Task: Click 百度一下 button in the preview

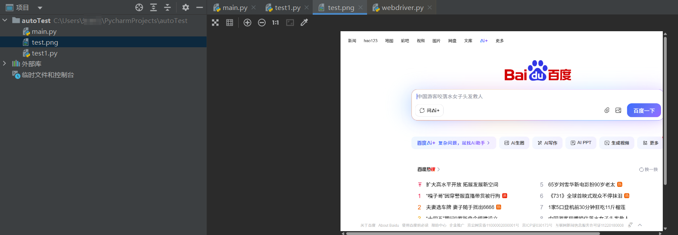Action: click(x=644, y=111)
